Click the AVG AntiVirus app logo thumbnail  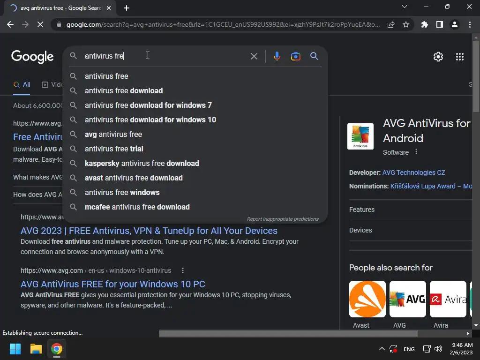(360, 136)
